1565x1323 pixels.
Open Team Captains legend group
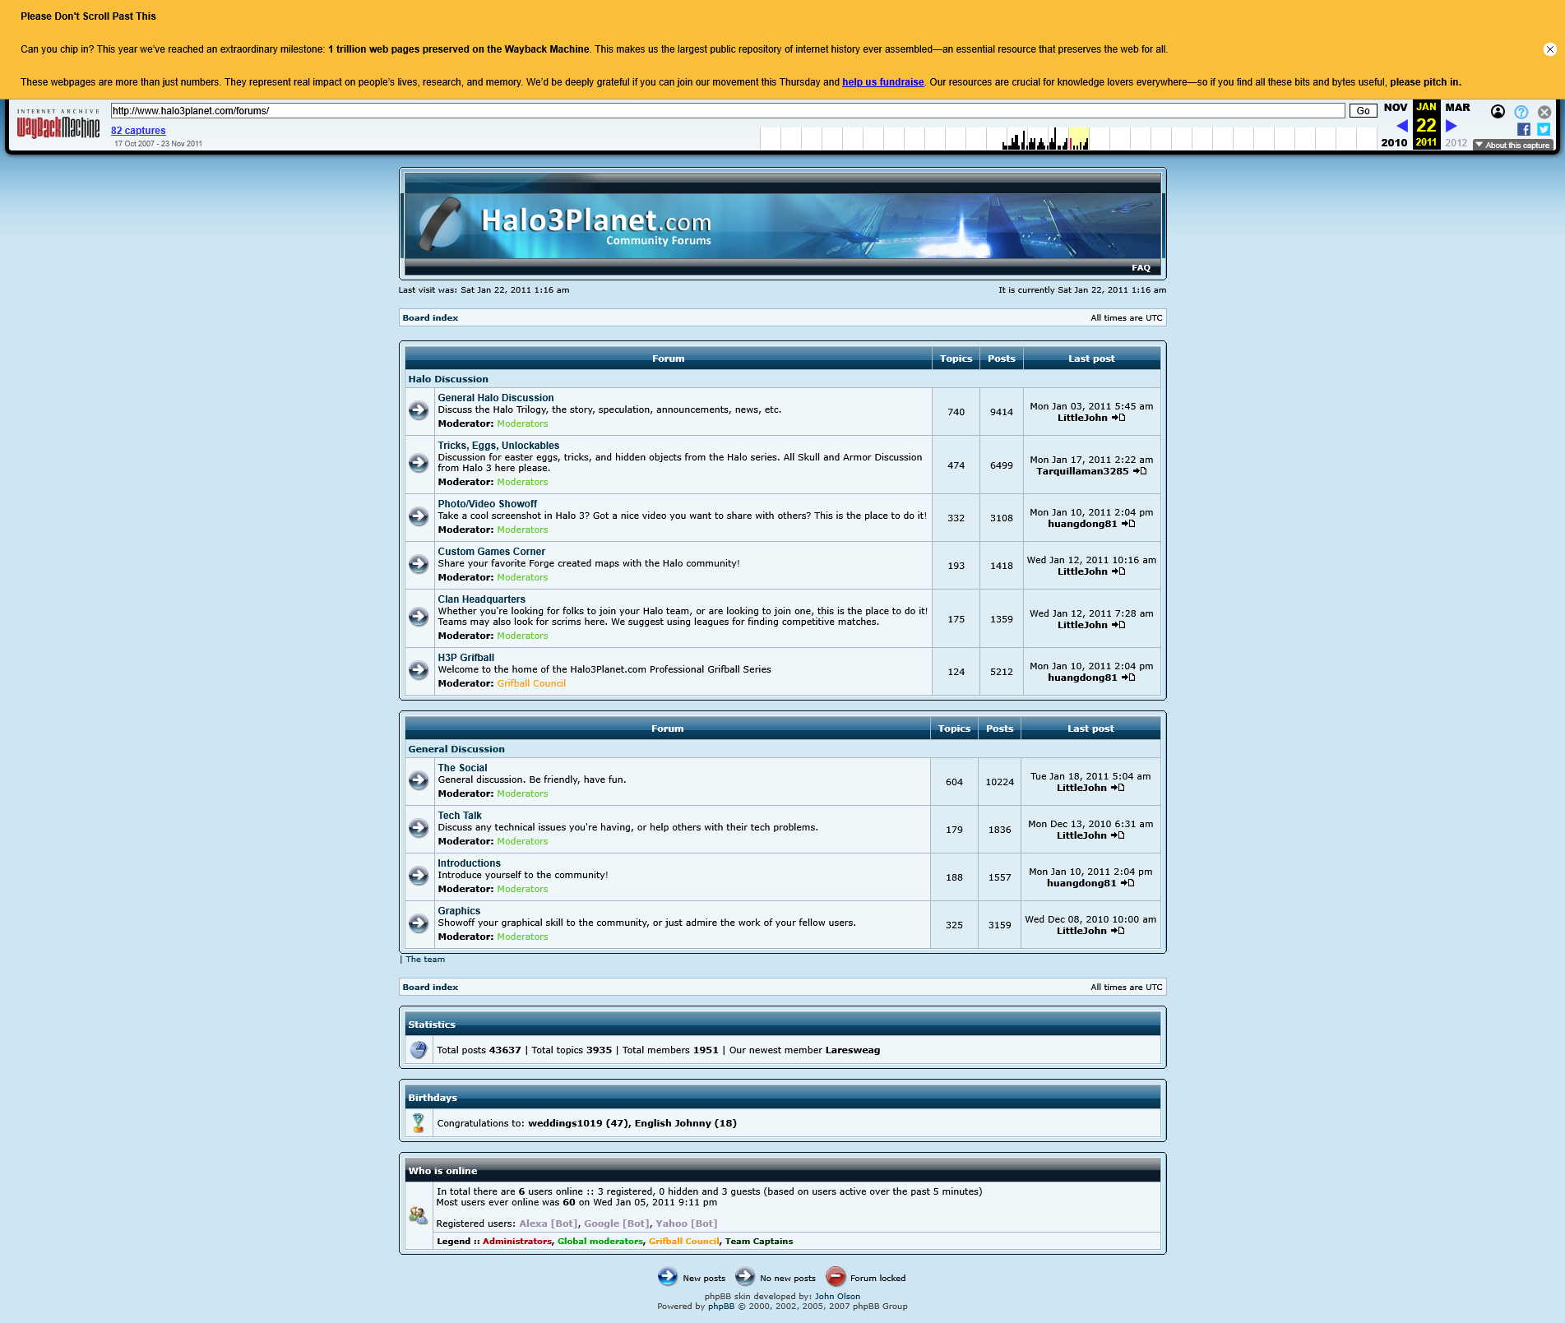point(759,1242)
